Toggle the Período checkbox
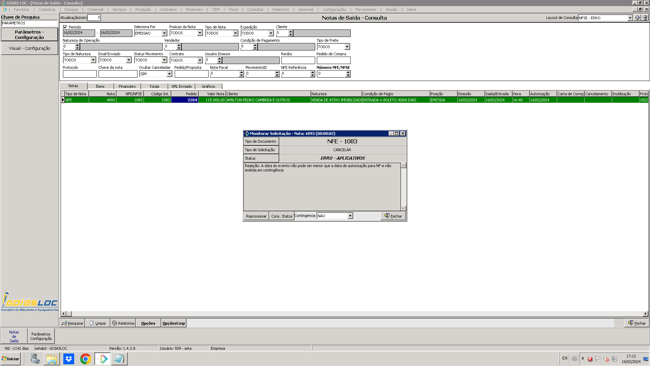Screen dimensions: 650x366 click(x=65, y=27)
